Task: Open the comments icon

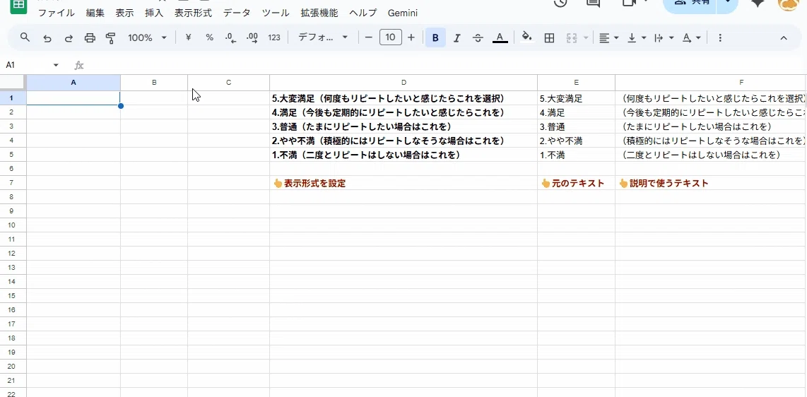Action: pyautogui.click(x=594, y=3)
